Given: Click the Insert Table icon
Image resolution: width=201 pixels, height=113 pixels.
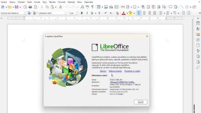Looking at the screenshot, I should pos(99,7).
